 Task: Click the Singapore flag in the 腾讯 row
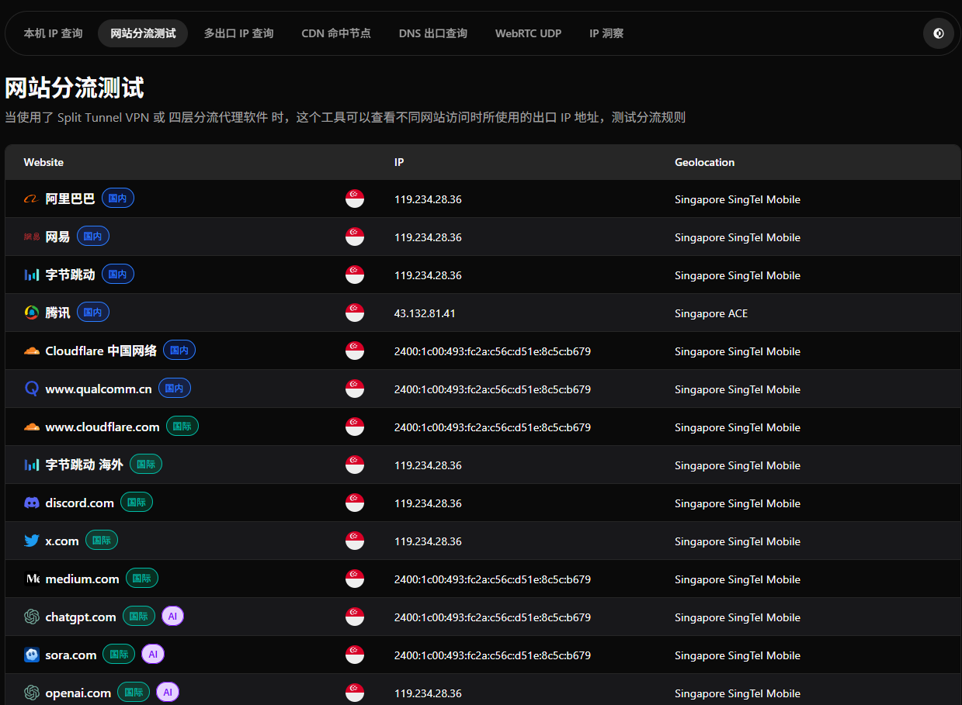(355, 313)
